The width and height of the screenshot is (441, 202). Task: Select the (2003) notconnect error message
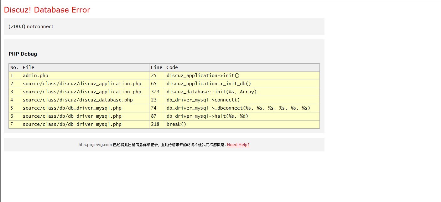tap(31, 27)
